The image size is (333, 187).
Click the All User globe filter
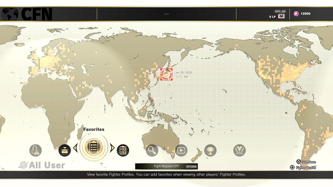[x=42, y=165]
